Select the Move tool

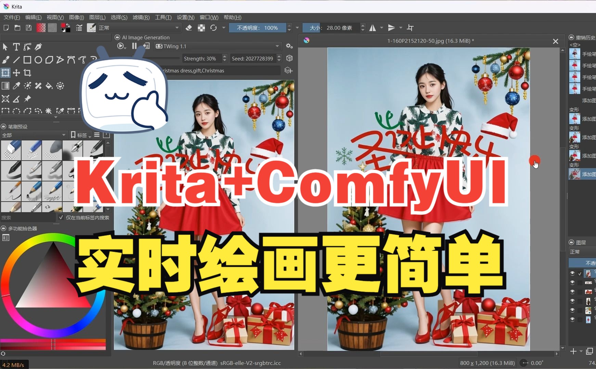click(16, 73)
